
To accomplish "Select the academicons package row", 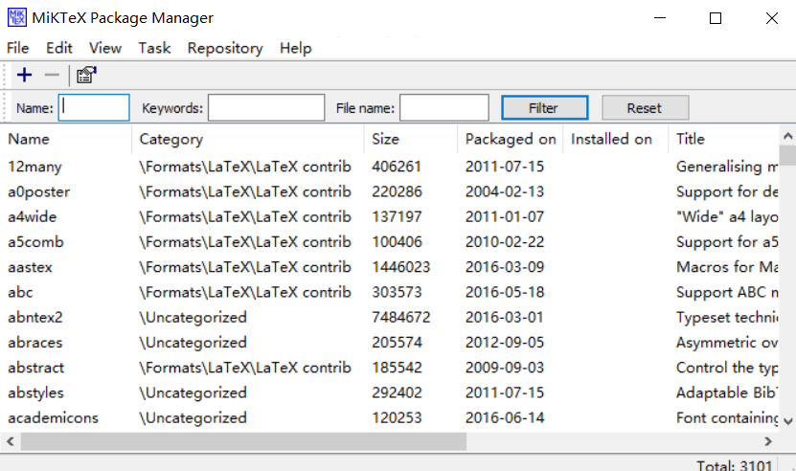I will [x=389, y=417].
